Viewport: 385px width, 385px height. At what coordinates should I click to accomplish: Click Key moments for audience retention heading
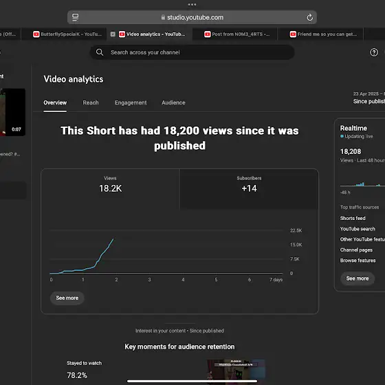[x=179, y=346]
